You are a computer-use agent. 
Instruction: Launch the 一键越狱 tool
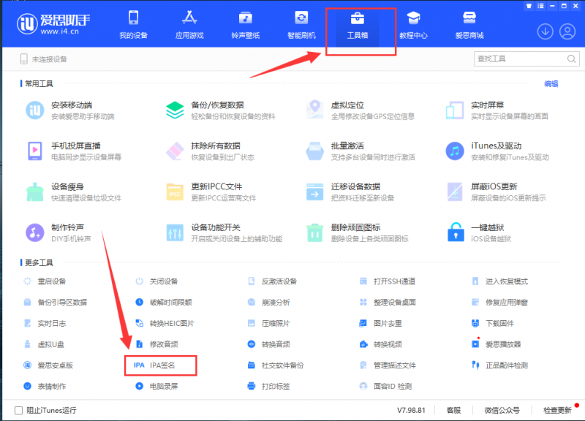479,232
